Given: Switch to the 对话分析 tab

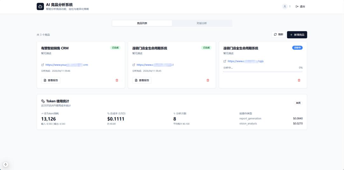Looking at the screenshot, I should (x=202, y=23).
